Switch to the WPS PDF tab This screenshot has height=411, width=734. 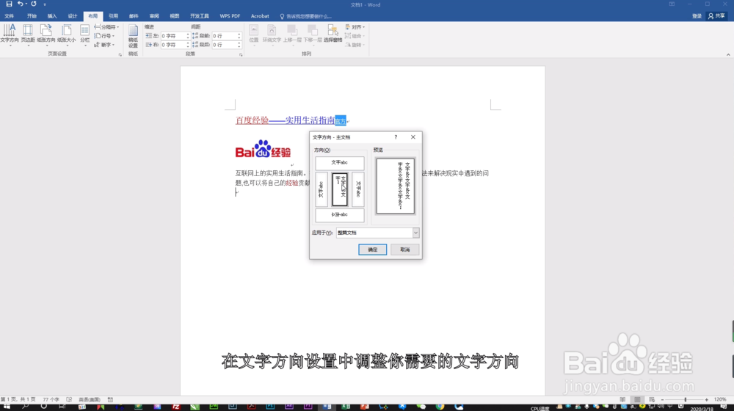coord(230,16)
